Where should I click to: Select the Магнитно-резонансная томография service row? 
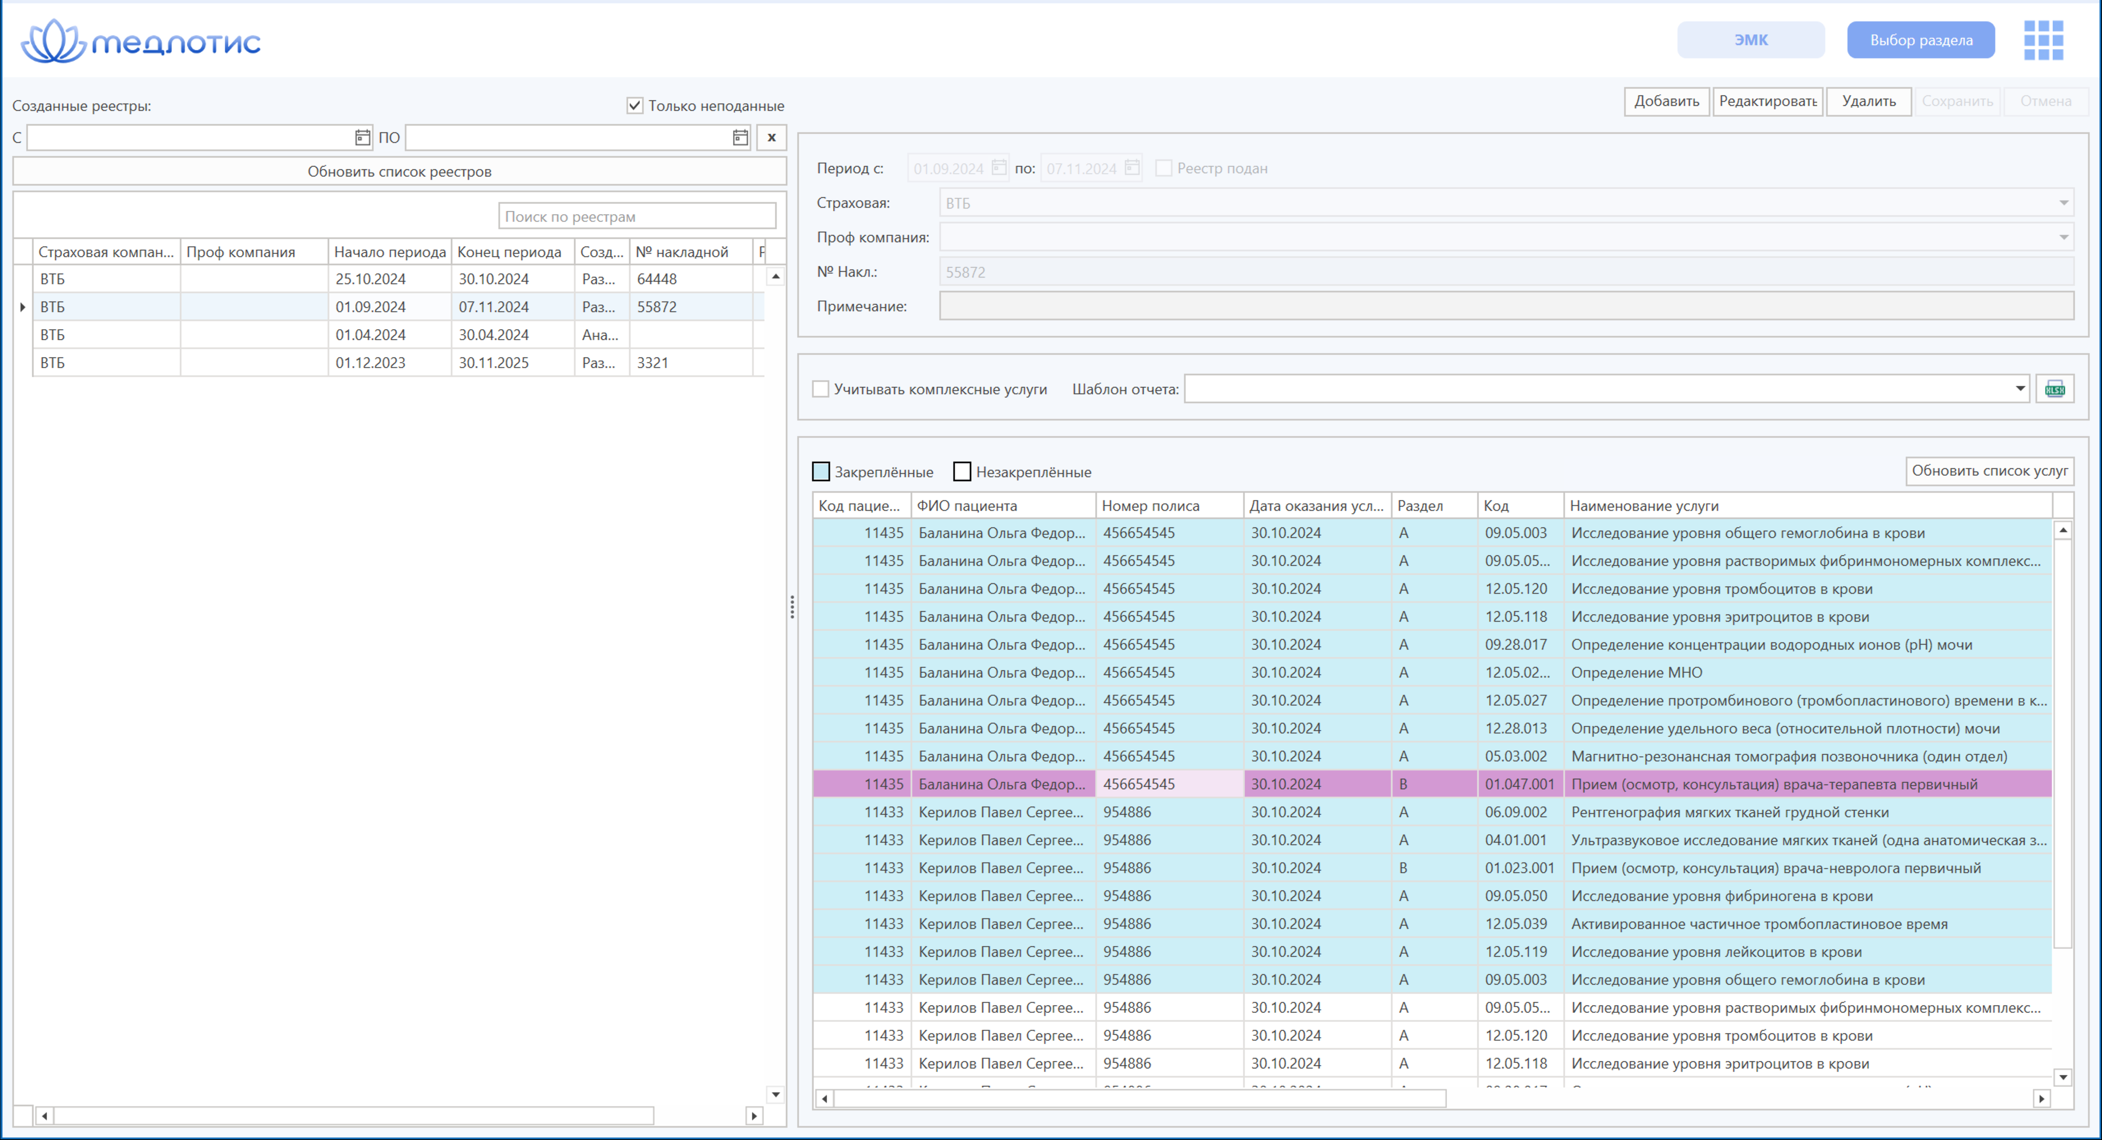(1432, 756)
